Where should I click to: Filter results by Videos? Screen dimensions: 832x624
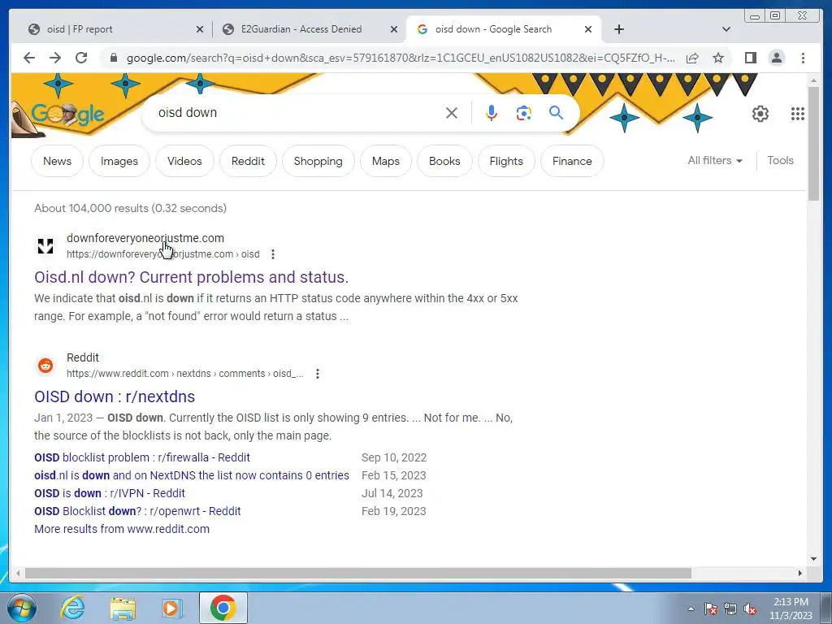[x=184, y=161]
